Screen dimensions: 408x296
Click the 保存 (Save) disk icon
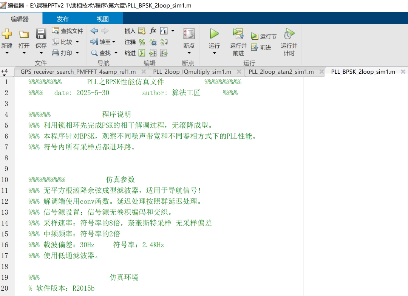(x=41, y=34)
